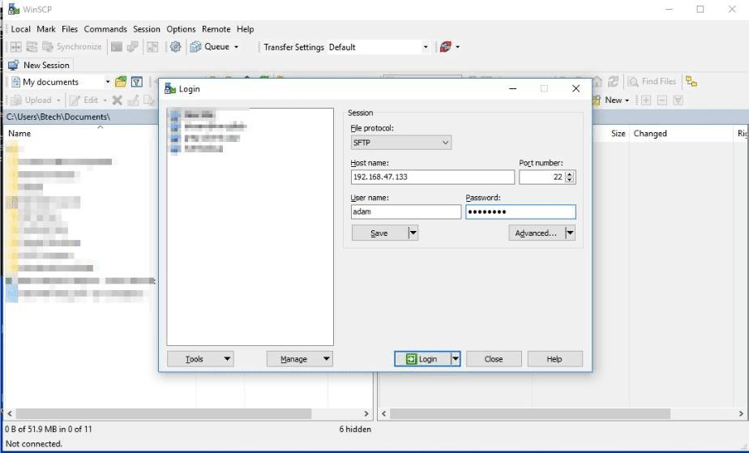
Task: Click the select files plus icon
Action: coord(646,100)
